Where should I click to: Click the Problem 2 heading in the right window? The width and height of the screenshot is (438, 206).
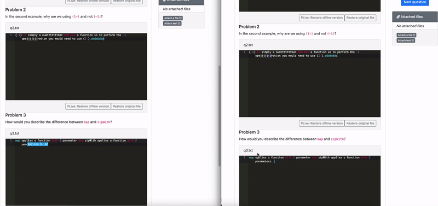tap(249, 27)
